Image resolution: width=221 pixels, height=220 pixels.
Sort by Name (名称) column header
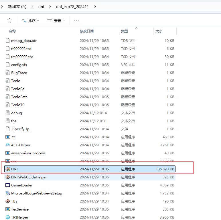(12, 31)
